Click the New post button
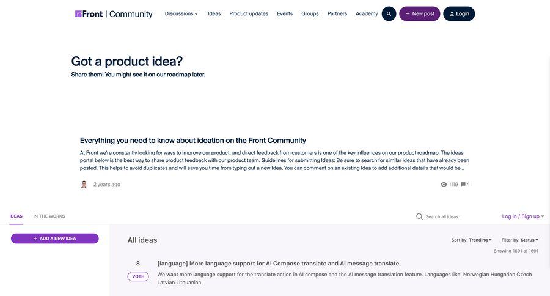The width and height of the screenshot is (550, 296). click(x=419, y=13)
